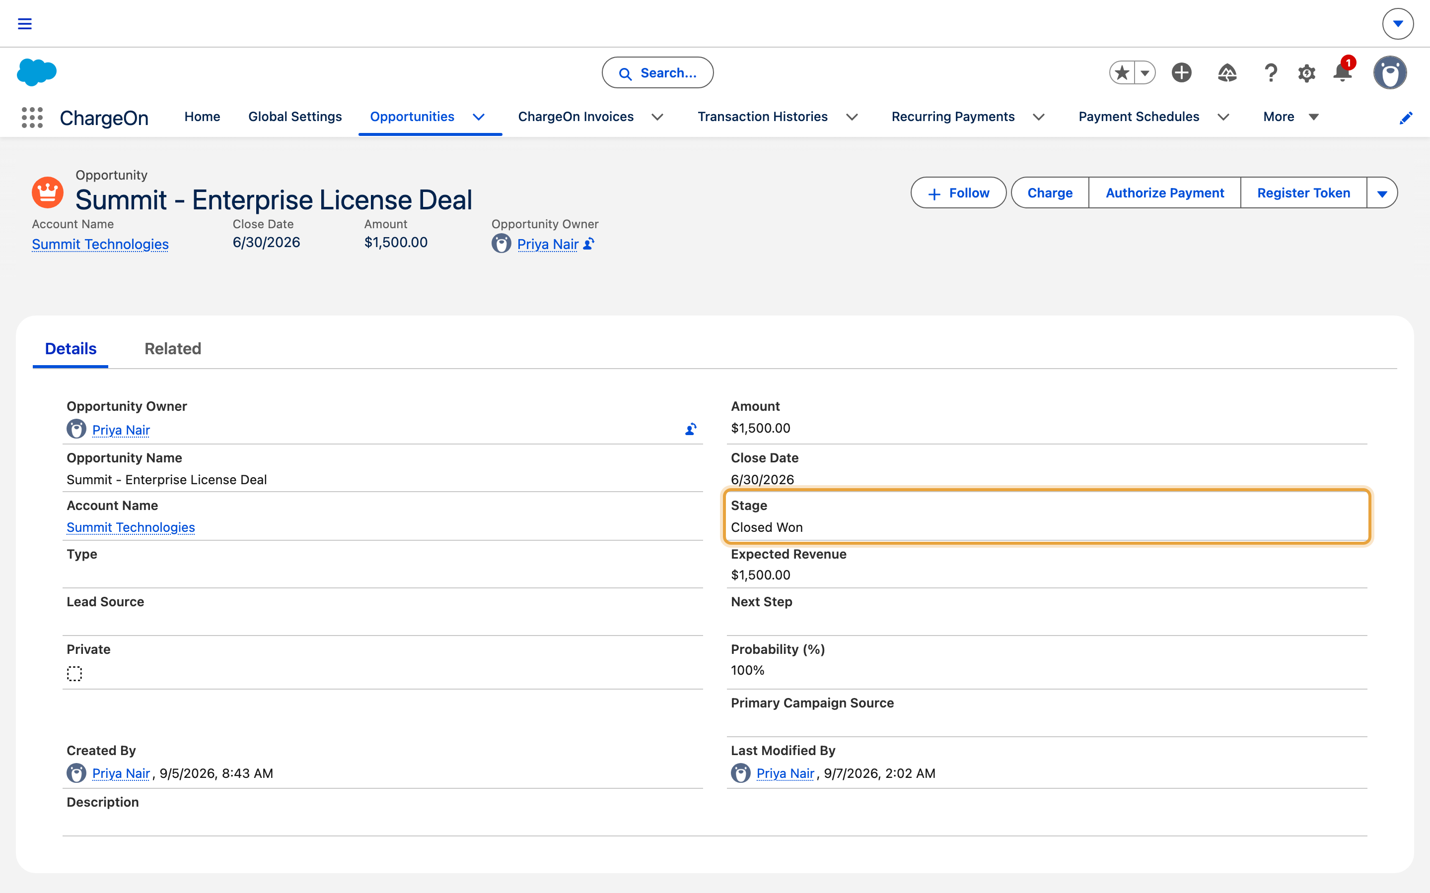
Task: Click the Charge button
Action: click(x=1050, y=192)
